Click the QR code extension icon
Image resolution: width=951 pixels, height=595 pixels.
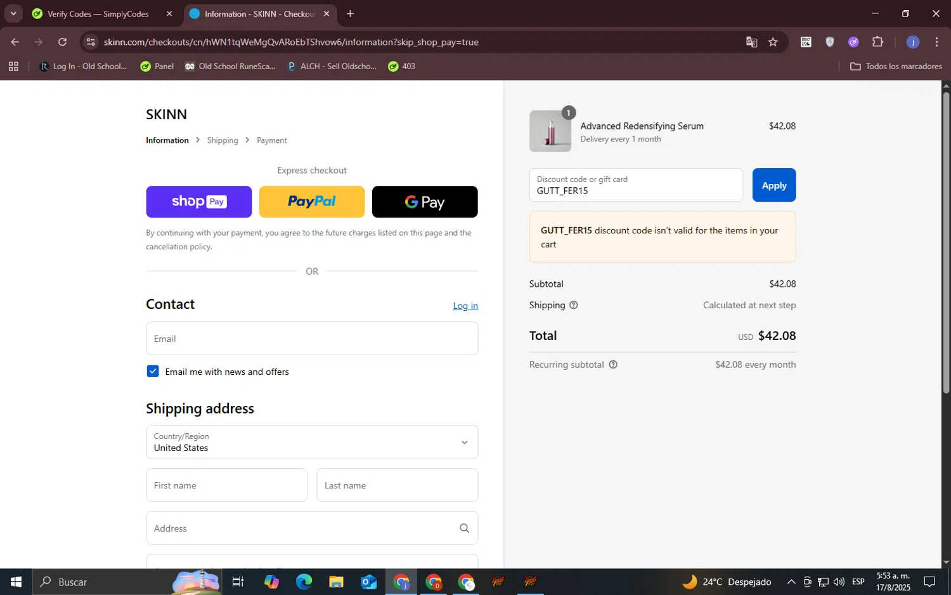(x=806, y=42)
